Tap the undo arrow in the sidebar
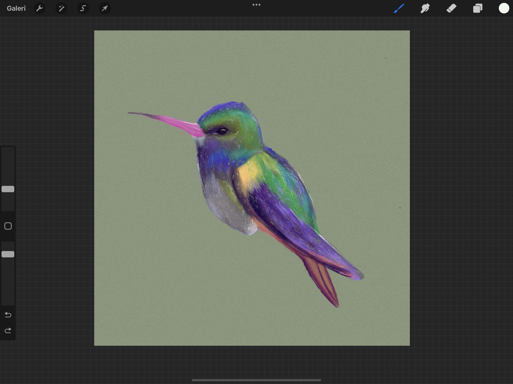Screen dimensions: 513x384 (x=8, y=315)
